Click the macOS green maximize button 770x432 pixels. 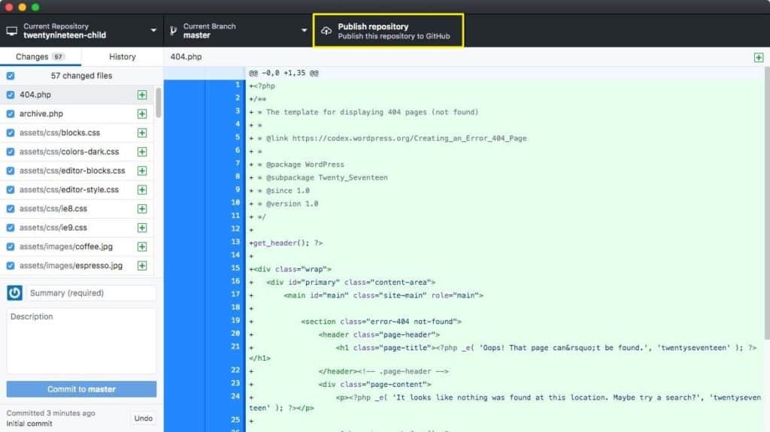tap(35, 7)
